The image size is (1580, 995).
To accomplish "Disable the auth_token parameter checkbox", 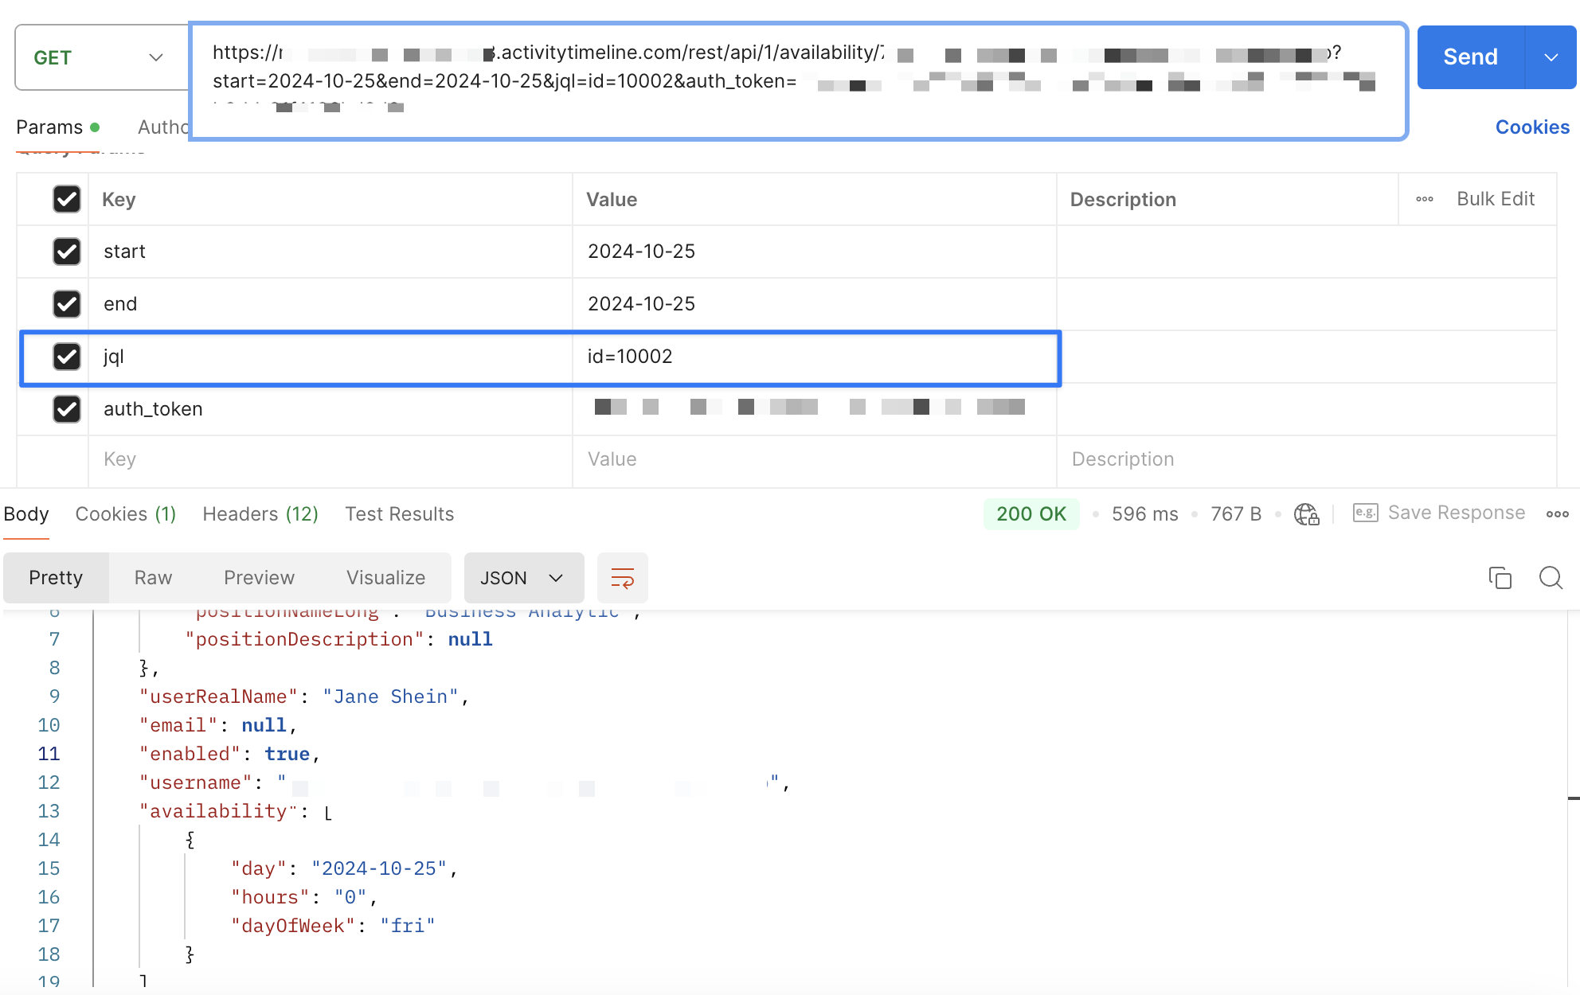I will [x=67, y=409].
